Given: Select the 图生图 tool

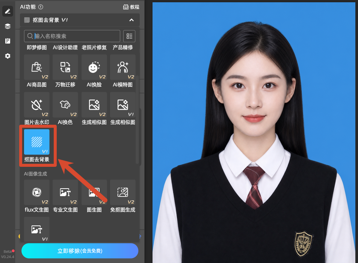Looking at the screenshot, I should tap(94, 196).
